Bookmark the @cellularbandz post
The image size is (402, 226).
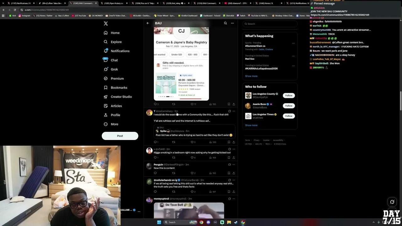(229, 191)
